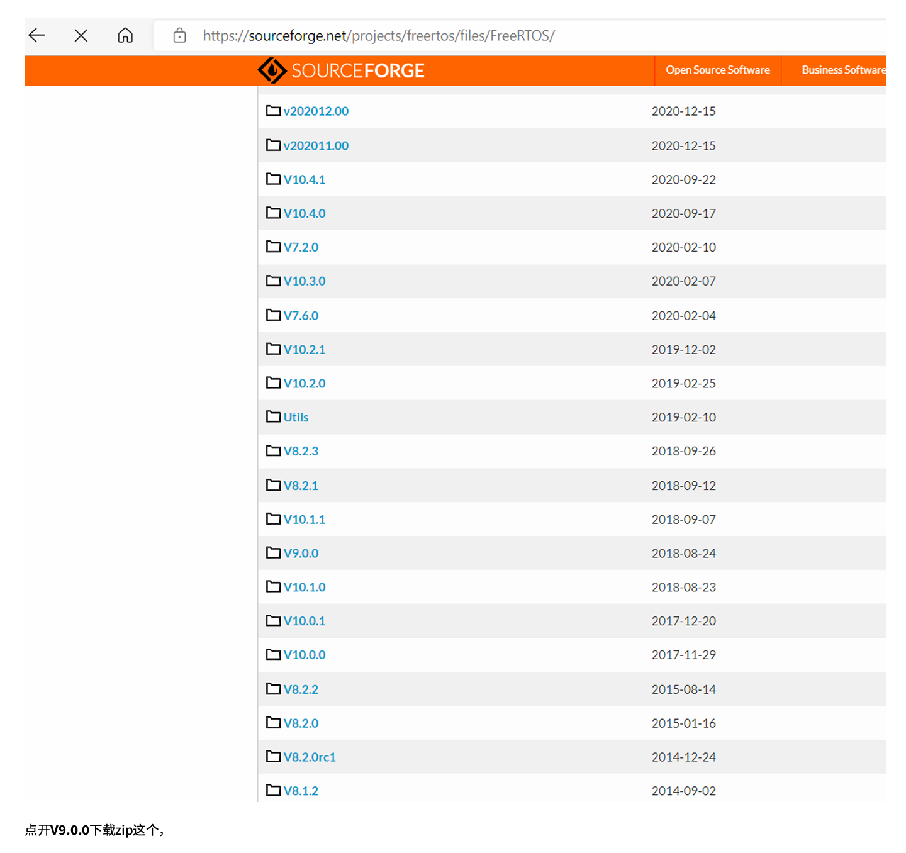Select the date 2019-12-02 in V10.2.1 row

coord(684,350)
